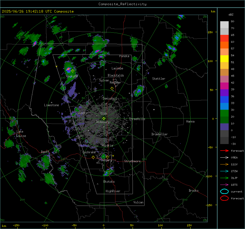
Task: Click the green 31JP arrow legend icon
Action: 224,178
